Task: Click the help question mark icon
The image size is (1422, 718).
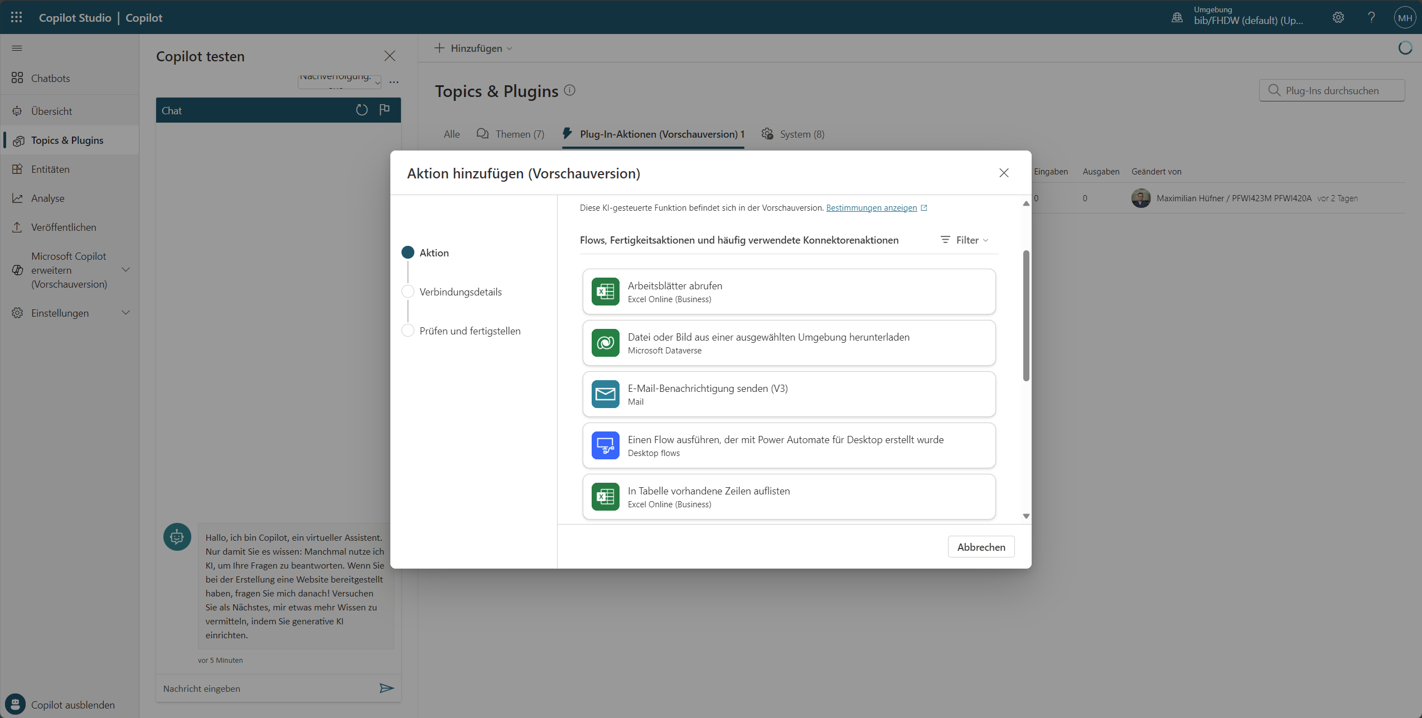Action: (1371, 17)
